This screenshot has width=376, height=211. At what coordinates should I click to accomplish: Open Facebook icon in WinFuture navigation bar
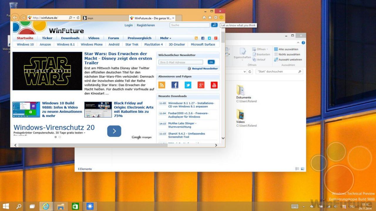(x=203, y=38)
